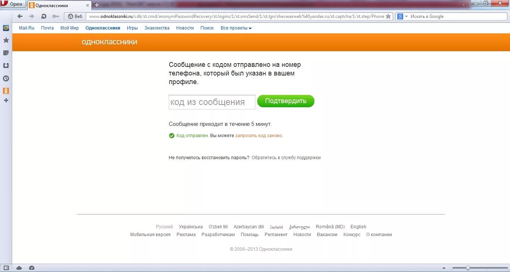510x272 pixels.
Task: Open Разработчикам footer link
Action: 218,235
